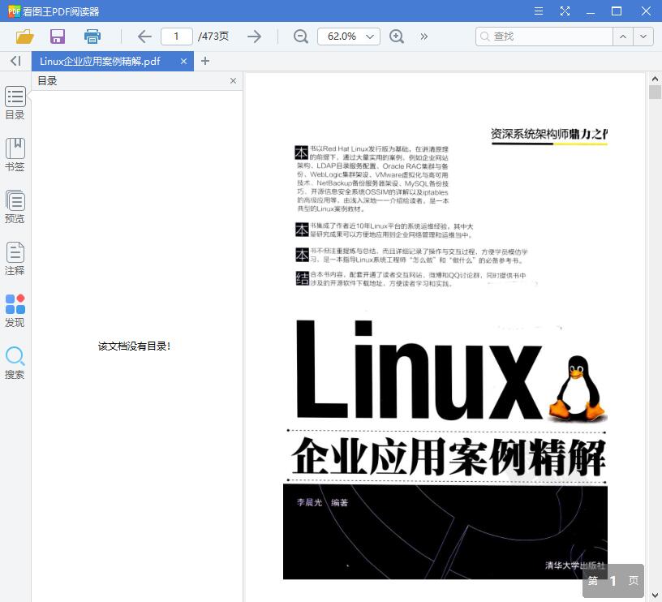Maximize the PDF reader window
The height and width of the screenshot is (602, 662).
click(x=617, y=11)
